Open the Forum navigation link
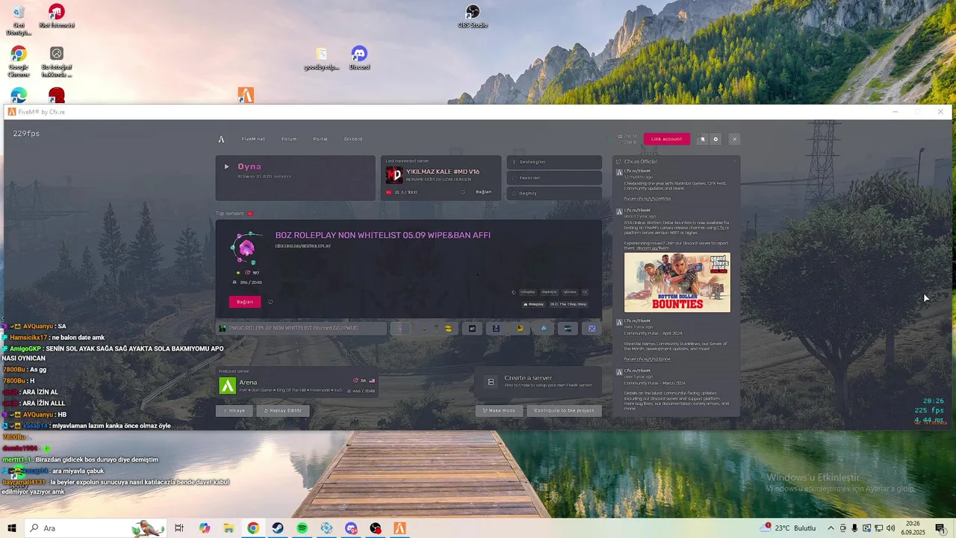 click(x=289, y=139)
